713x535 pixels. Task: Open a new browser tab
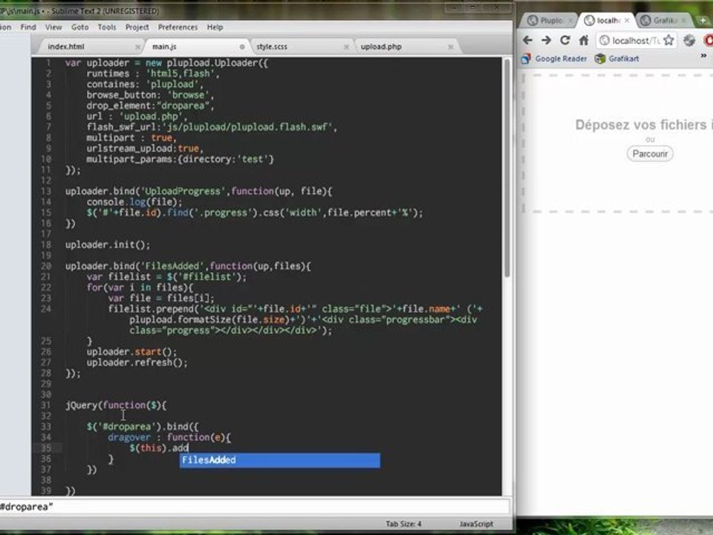click(703, 21)
